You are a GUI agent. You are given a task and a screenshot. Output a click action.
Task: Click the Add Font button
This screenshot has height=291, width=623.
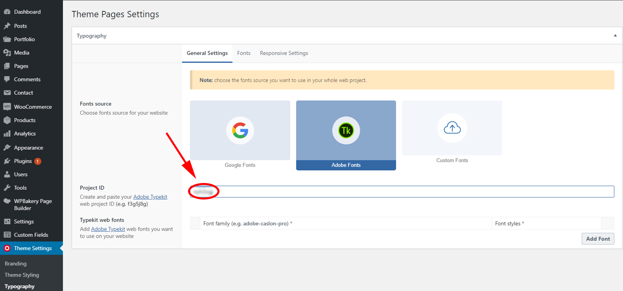click(x=598, y=238)
